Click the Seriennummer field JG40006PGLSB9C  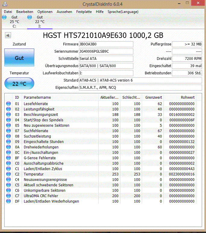click(x=106, y=51)
